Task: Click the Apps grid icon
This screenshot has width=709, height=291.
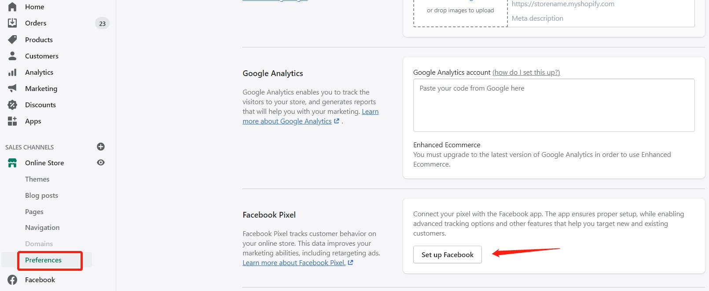Action: [x=12, y=121]
